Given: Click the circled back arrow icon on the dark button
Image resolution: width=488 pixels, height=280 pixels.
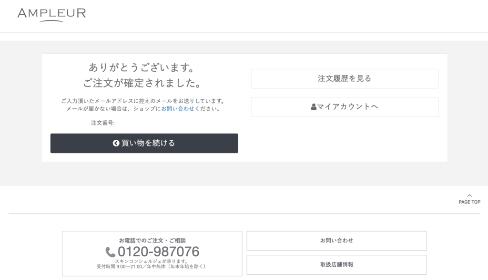Looking at the screenshot, I should pyautogui.click(x=116, y=143).
